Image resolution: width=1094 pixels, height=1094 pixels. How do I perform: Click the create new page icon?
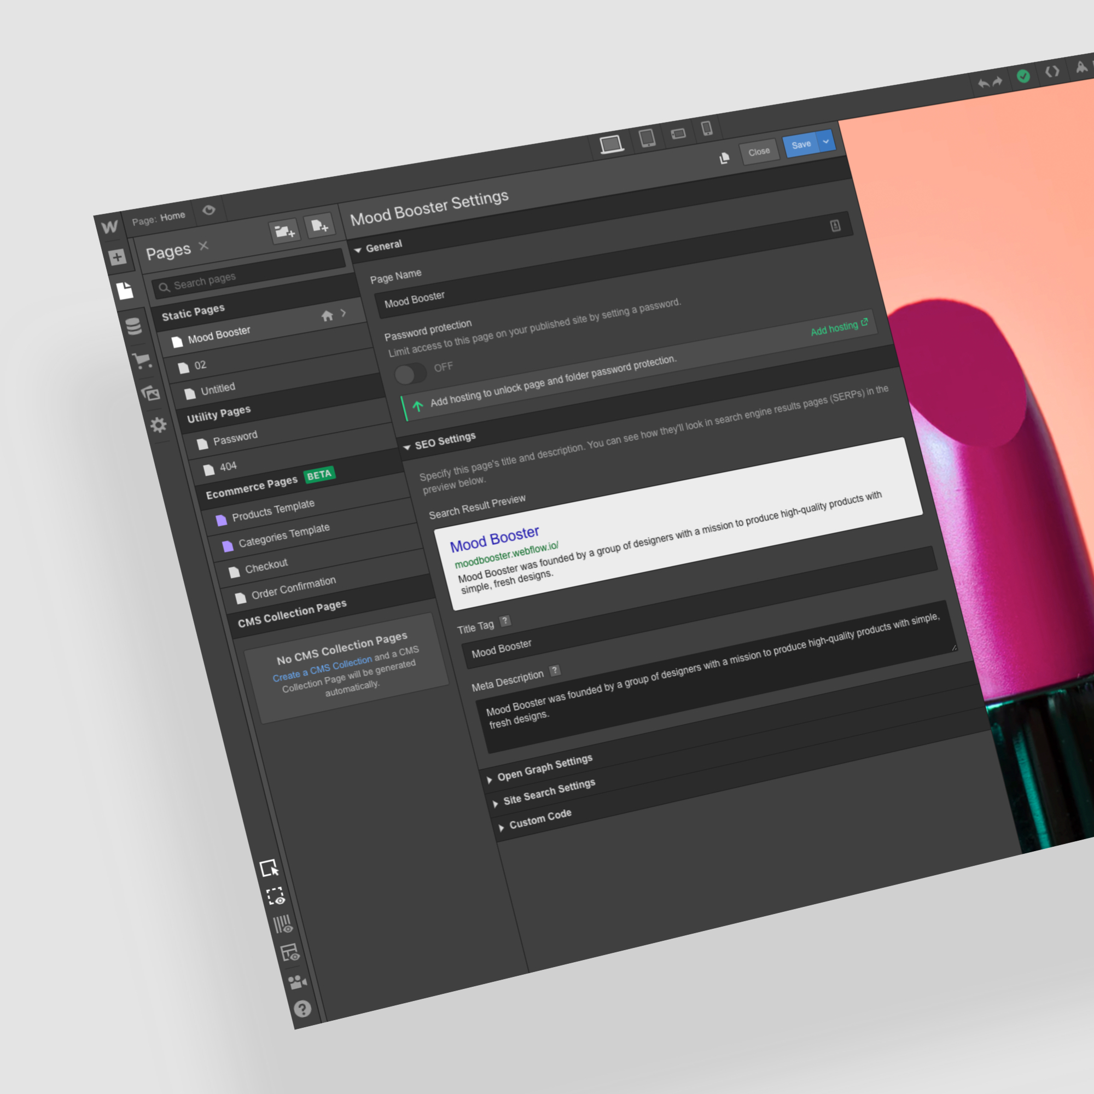(319, 226)
